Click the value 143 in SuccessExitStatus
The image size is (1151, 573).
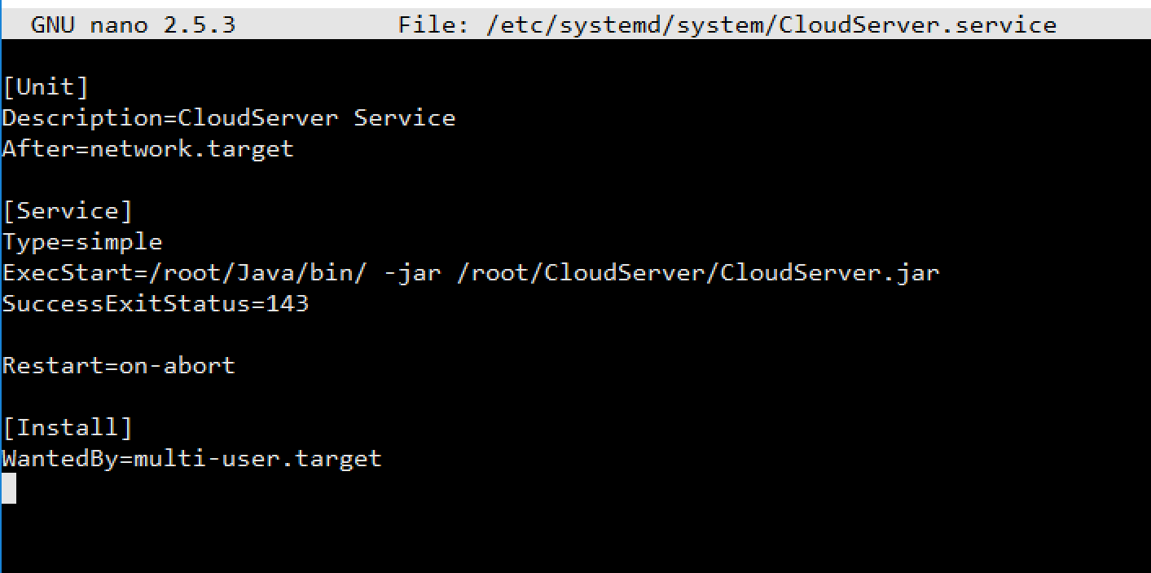287,304
